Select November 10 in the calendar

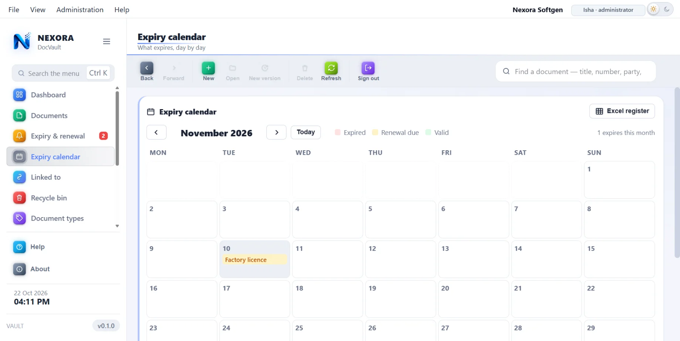(255, 259)
